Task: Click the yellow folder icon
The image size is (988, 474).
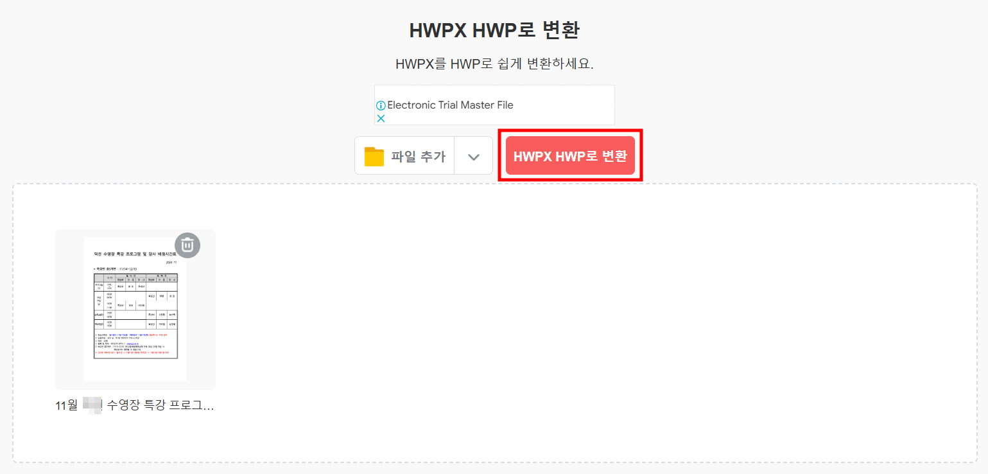Action: [x=374, y=156]
